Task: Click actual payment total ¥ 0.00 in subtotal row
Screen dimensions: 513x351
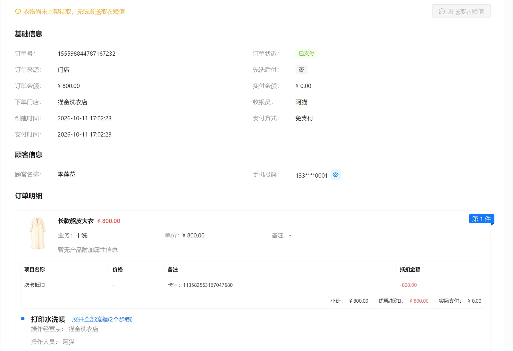Action: (475, 301)
